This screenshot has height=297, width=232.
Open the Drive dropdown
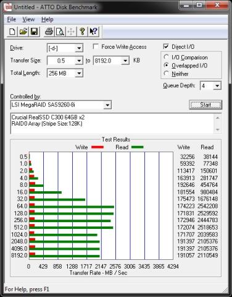coord(79,48)
